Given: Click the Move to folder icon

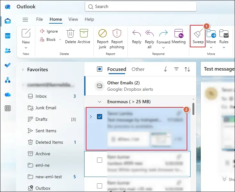Looking at the screenshot, I should coord(211,33).
